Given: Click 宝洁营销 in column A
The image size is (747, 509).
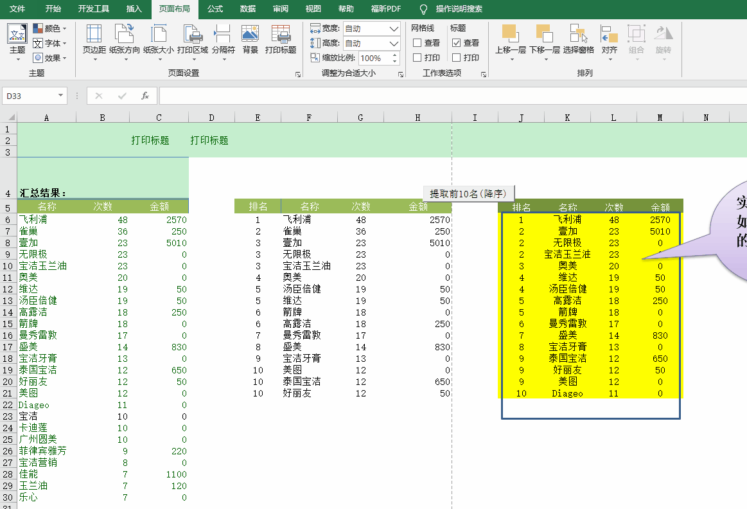Looking at the screenshot, I should [x=38, y=462].
